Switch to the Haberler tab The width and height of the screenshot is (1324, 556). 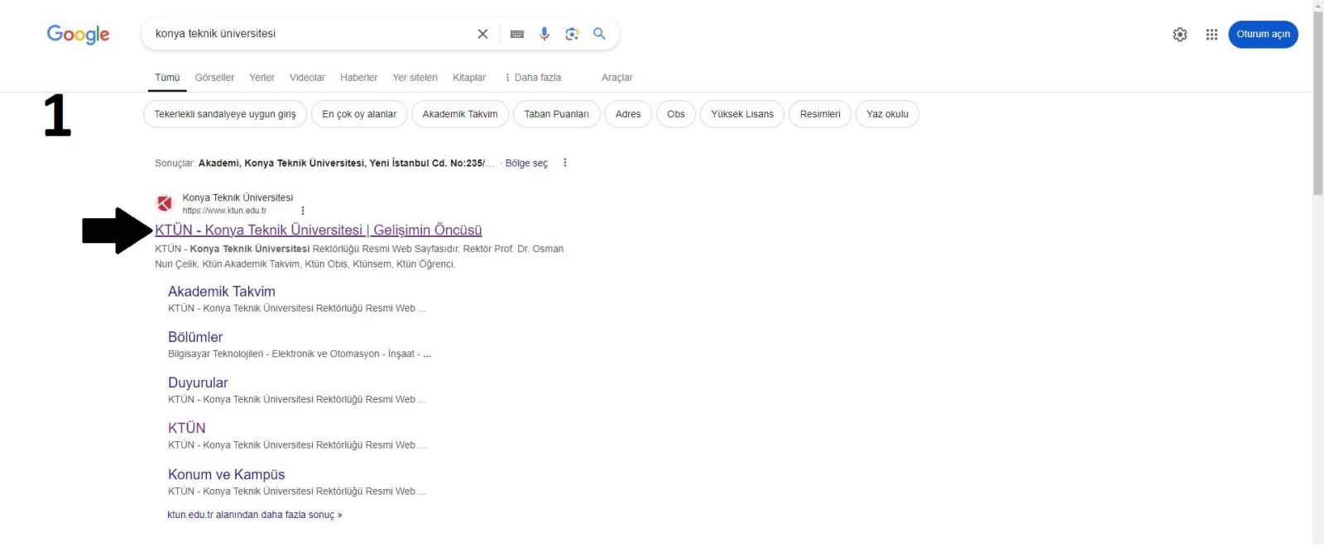pyautogui.click(x=358, y=78)
